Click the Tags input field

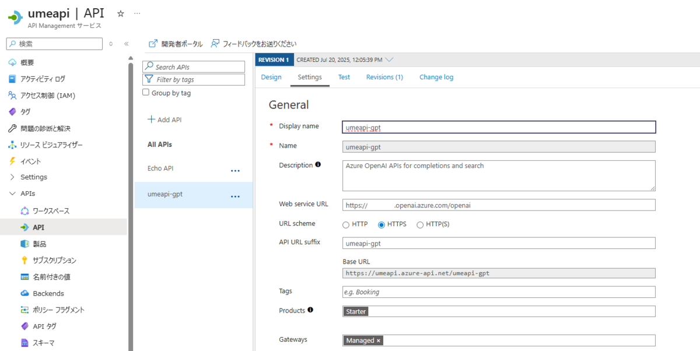click(499, 292)
